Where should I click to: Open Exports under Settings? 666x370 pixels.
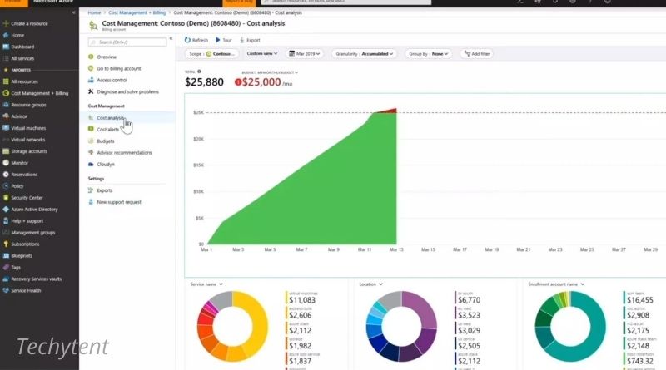pos(105,190)
